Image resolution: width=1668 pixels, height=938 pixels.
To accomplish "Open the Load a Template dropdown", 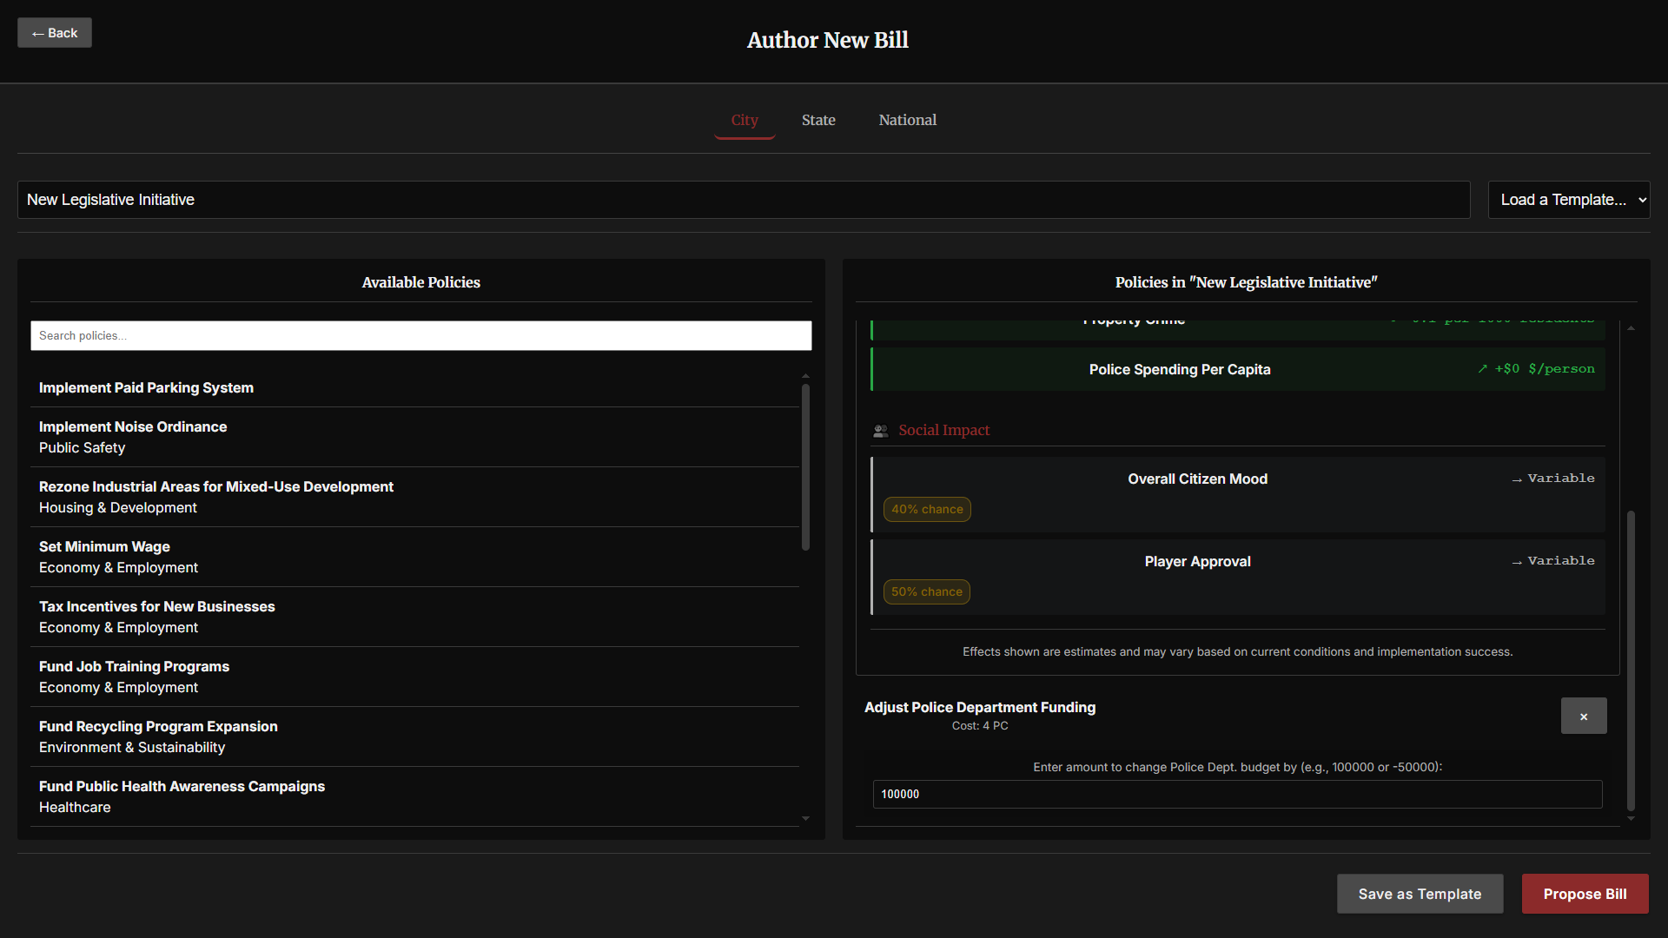I will coord(1568,200).
